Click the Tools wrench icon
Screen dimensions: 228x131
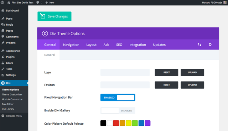(x=3, y=69)
